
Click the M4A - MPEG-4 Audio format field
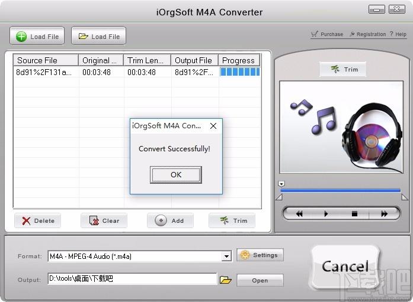click(140, 256)
